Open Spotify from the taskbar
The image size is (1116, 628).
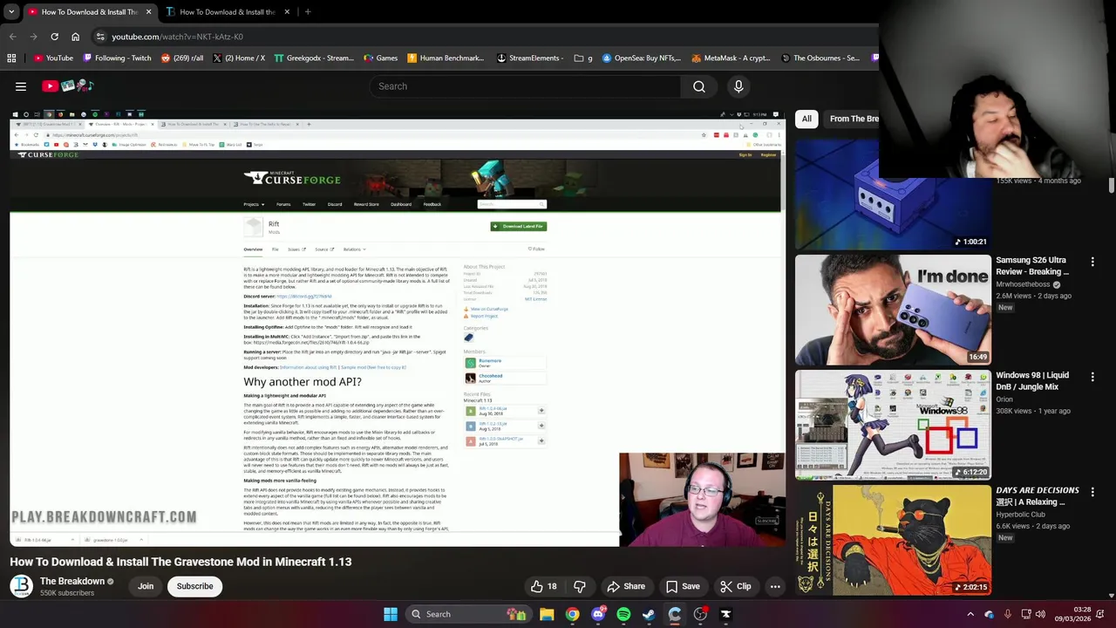coord(623,614)
